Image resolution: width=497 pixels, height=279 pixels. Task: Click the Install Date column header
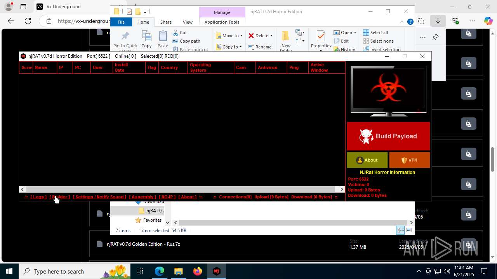[129, 67]
